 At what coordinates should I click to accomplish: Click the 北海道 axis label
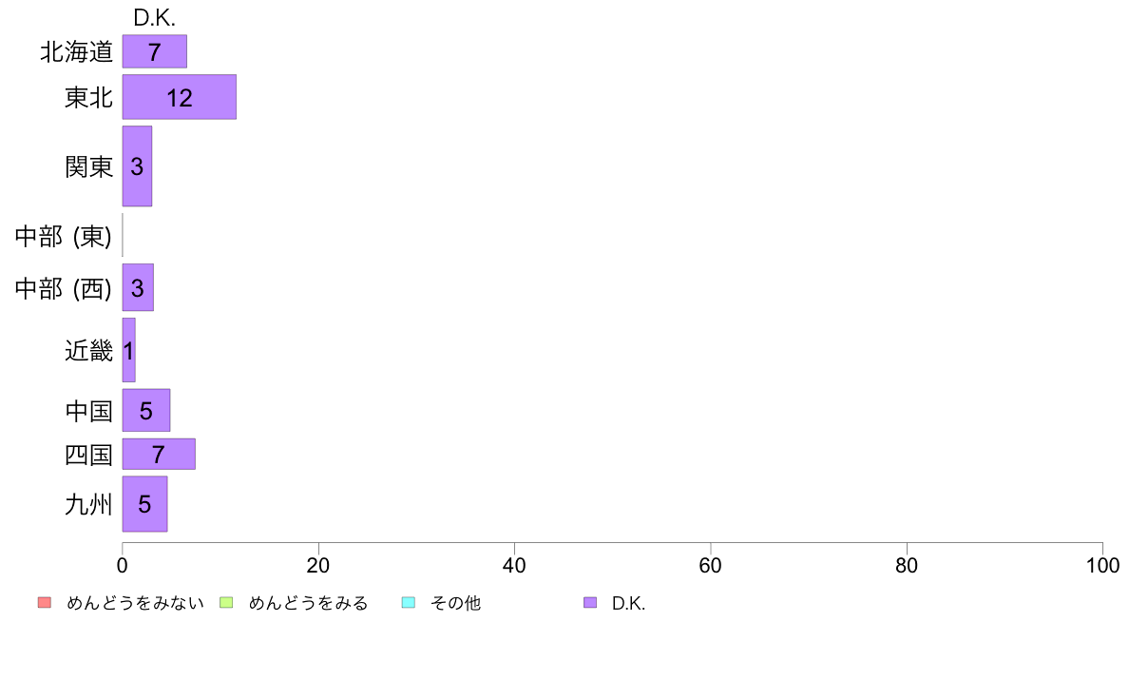tap(77, 52)
